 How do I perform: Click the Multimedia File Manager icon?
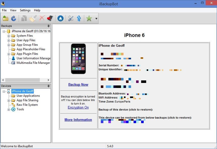[13, 63]
